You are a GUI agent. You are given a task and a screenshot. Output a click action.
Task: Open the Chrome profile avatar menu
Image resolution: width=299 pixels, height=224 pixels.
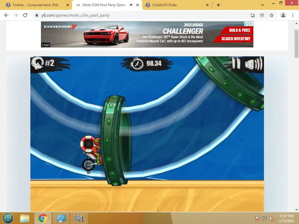coord(283,15)
